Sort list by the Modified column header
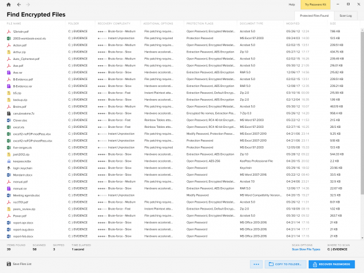This screenshot has width=364, height=273. (x=293, y=24)
